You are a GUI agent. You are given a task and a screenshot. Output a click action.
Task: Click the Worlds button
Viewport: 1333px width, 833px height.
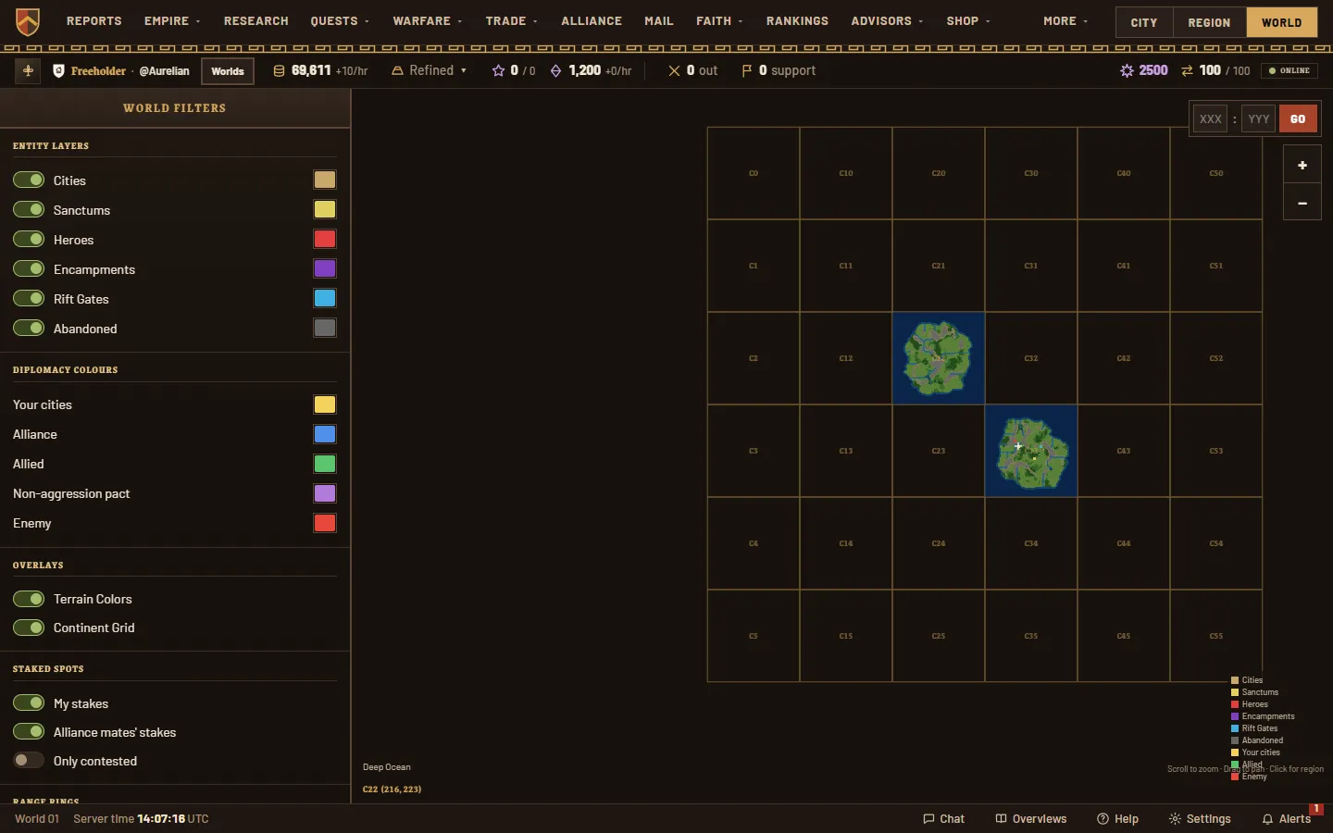click(x=228, y=70)
